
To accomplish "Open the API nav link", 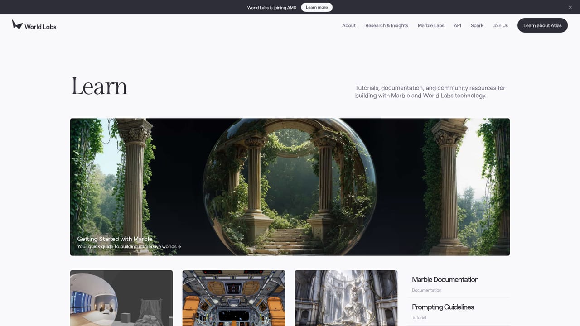I will (x=458, y=25).
